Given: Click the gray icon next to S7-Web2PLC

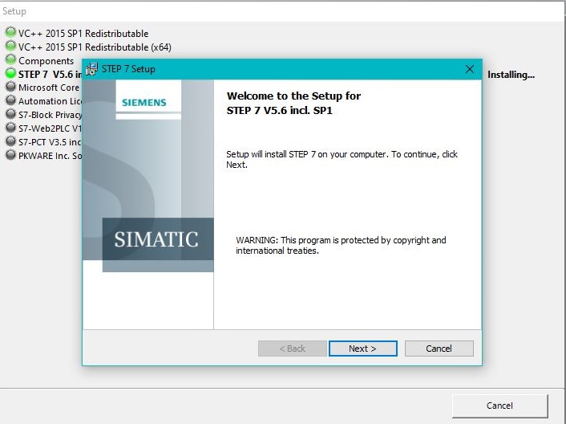Looking at the screenshot, I should pos(10,128).
